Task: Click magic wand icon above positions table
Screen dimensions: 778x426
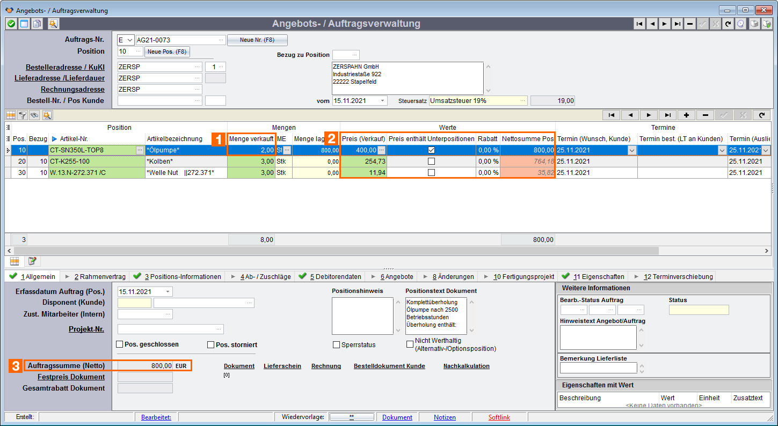Action: [x=47, y=115]
